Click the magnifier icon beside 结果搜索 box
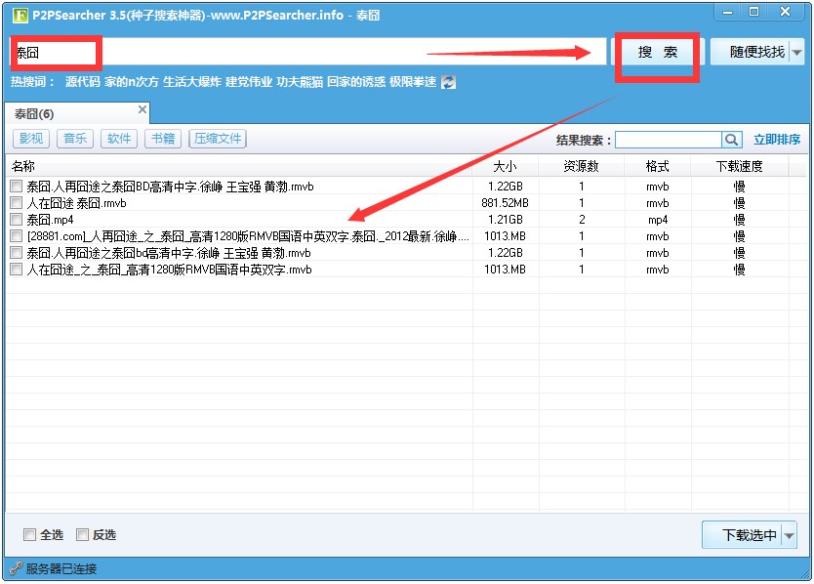The image size is (814, 584). [732, 139]
